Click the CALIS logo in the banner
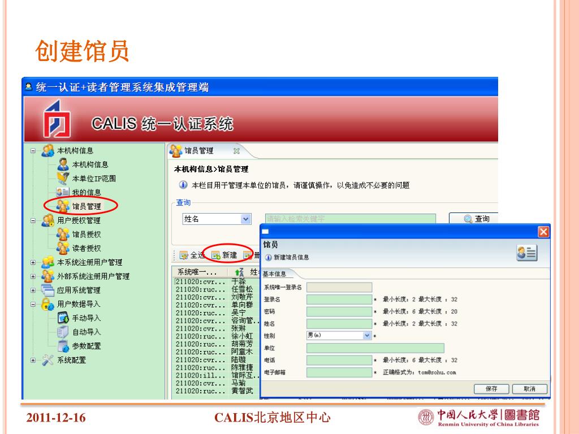The width and height of the screenshot is (579, 434). [x=57, y=119]
